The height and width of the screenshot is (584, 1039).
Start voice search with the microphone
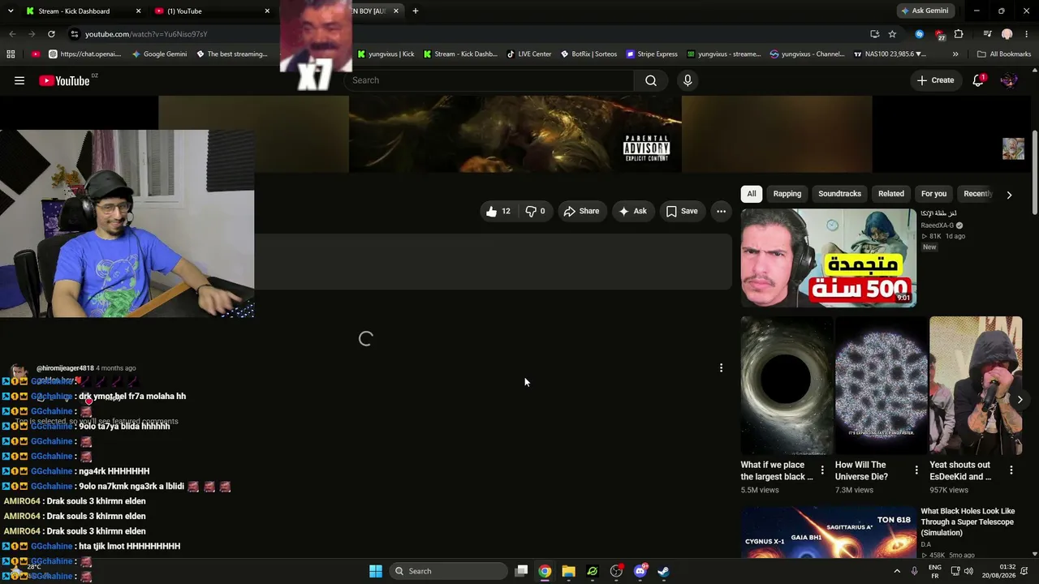688,80
